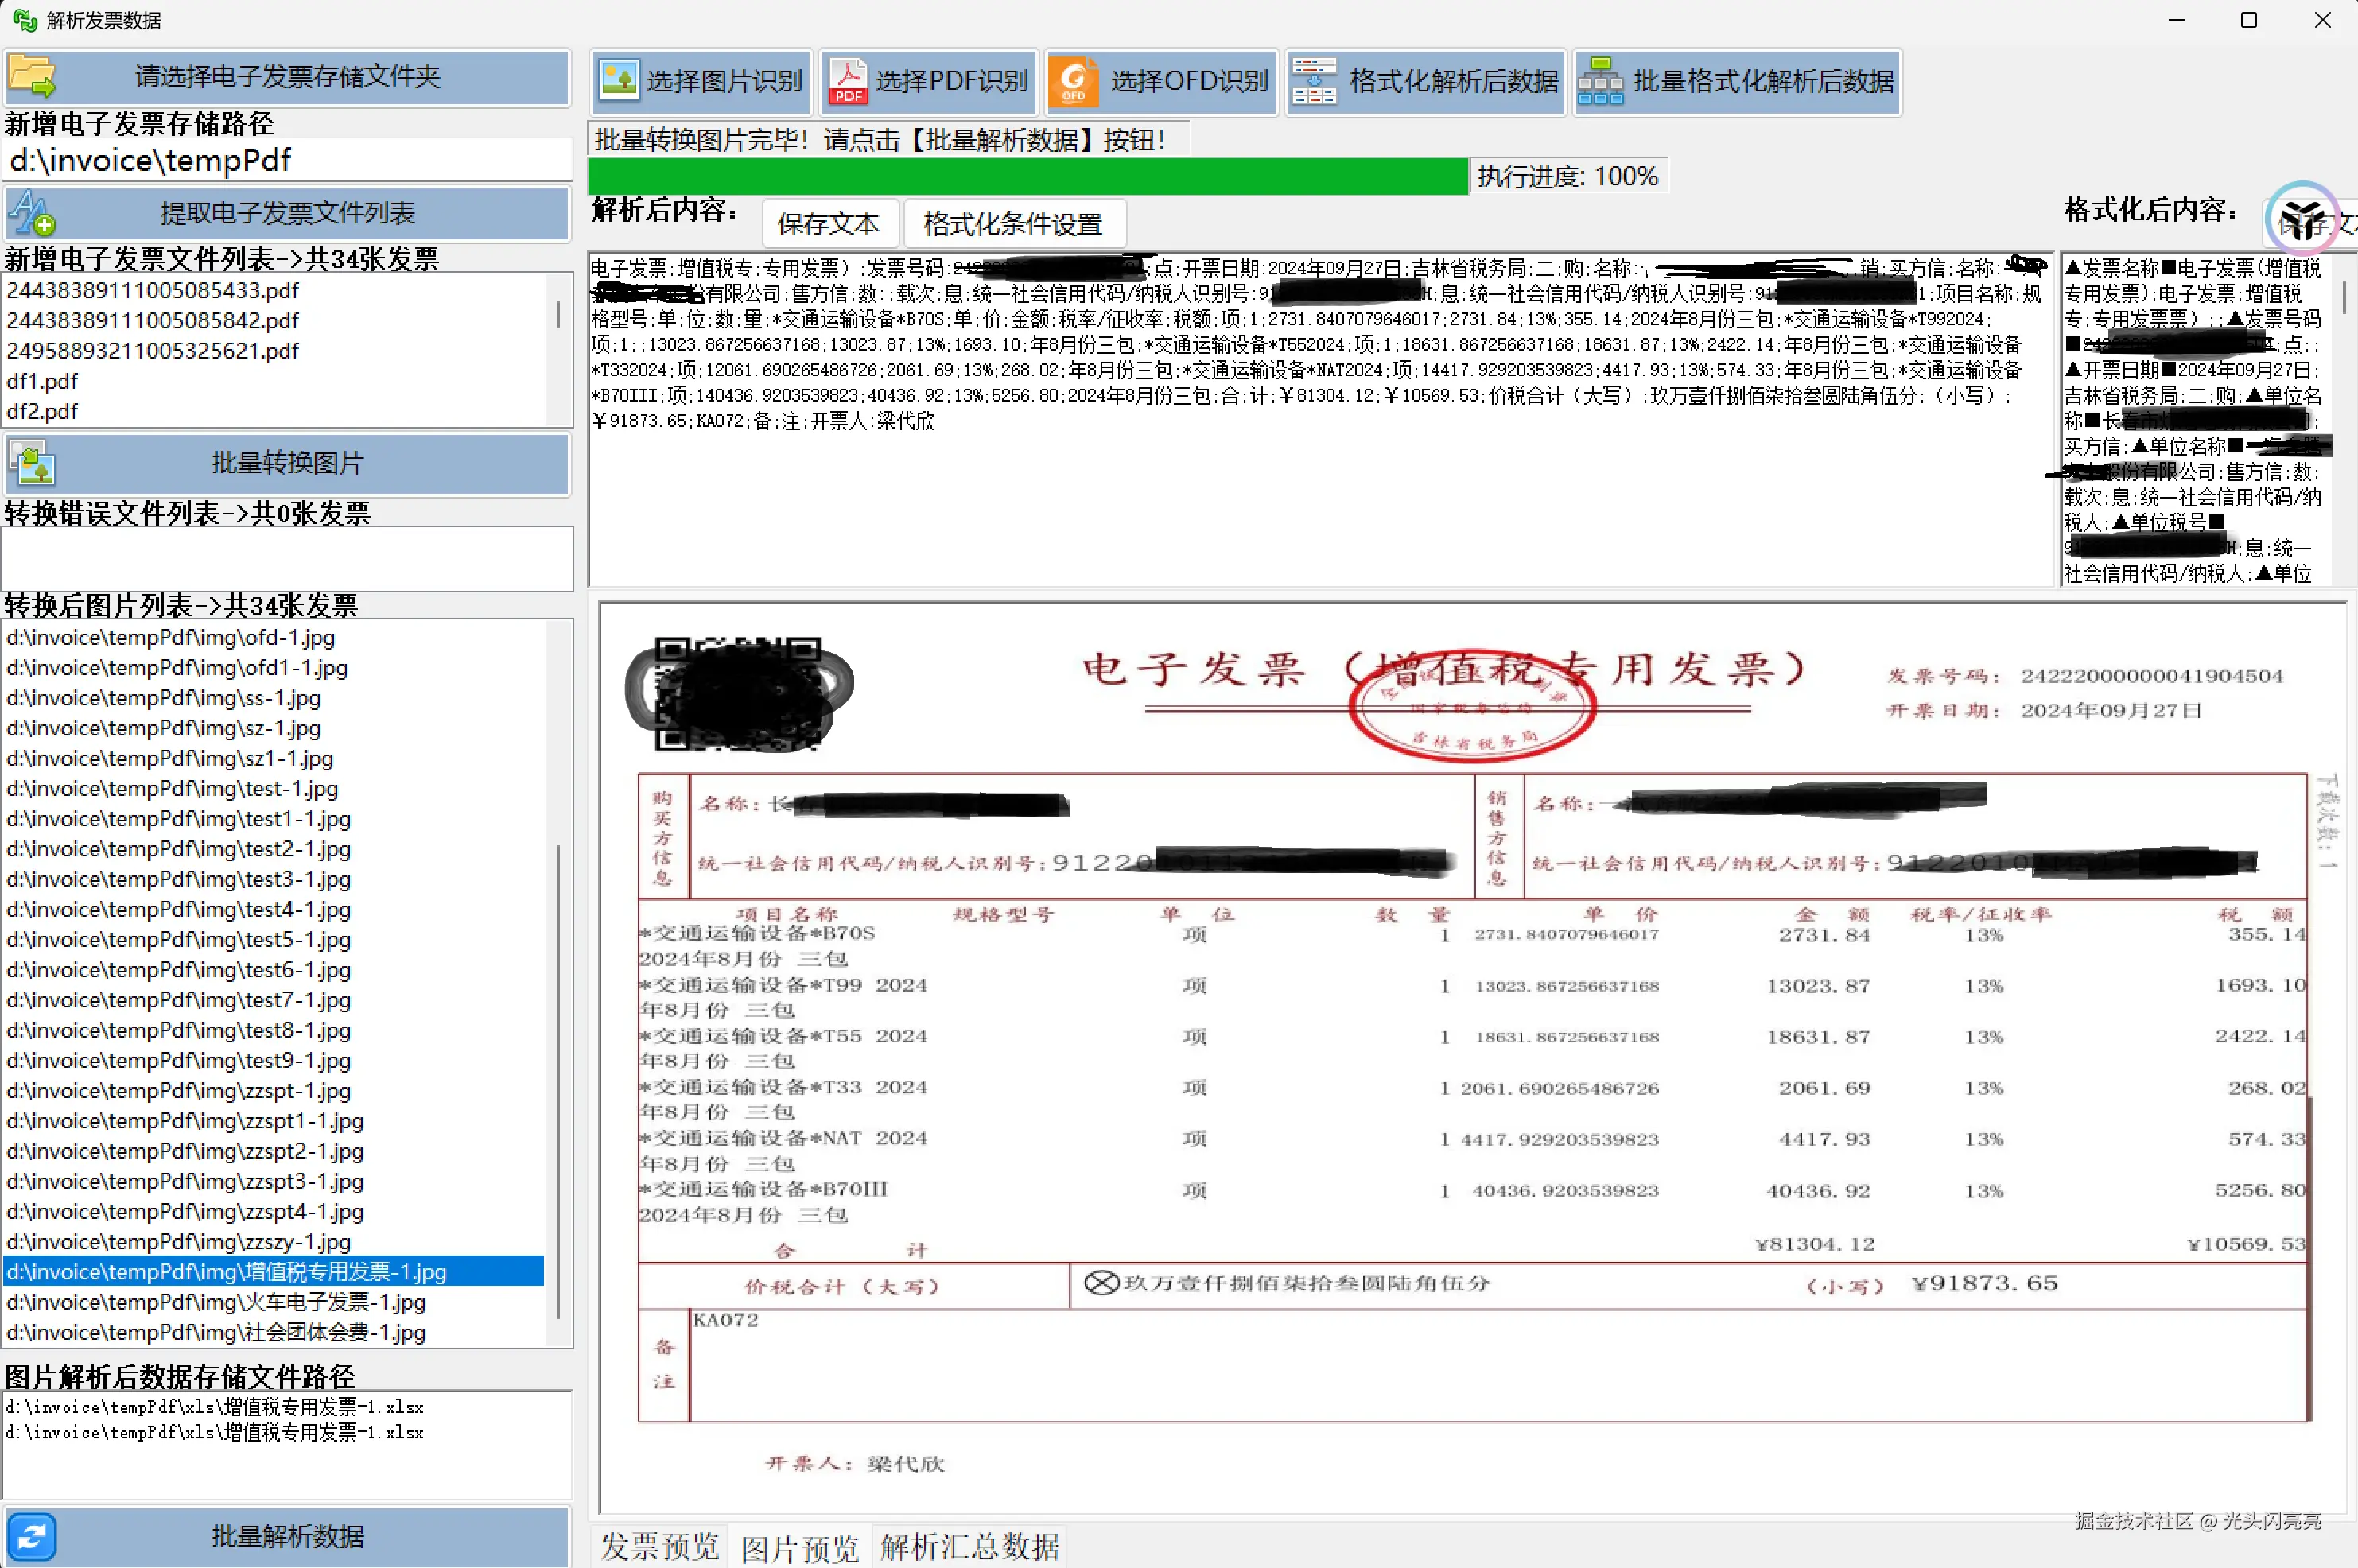Click the green execution progress bar
The image size is (2358, 1568).
(1027, 177)
